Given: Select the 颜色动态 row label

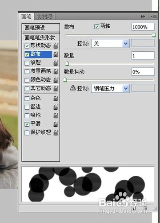Looking at the screenshot, I should 40,80.
